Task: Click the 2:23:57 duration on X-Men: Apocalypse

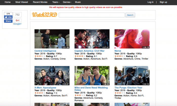Action: 66,84
